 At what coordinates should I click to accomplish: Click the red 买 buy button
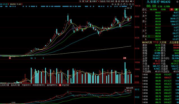(172, 10)
